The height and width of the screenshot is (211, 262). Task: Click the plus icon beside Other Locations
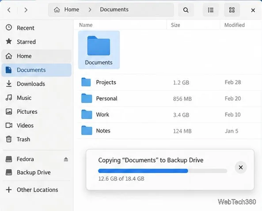click(x=9, y=190)
